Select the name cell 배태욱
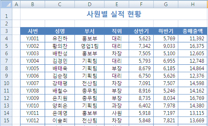The width and height of the screenshot is (208, 126). (60, 68)
